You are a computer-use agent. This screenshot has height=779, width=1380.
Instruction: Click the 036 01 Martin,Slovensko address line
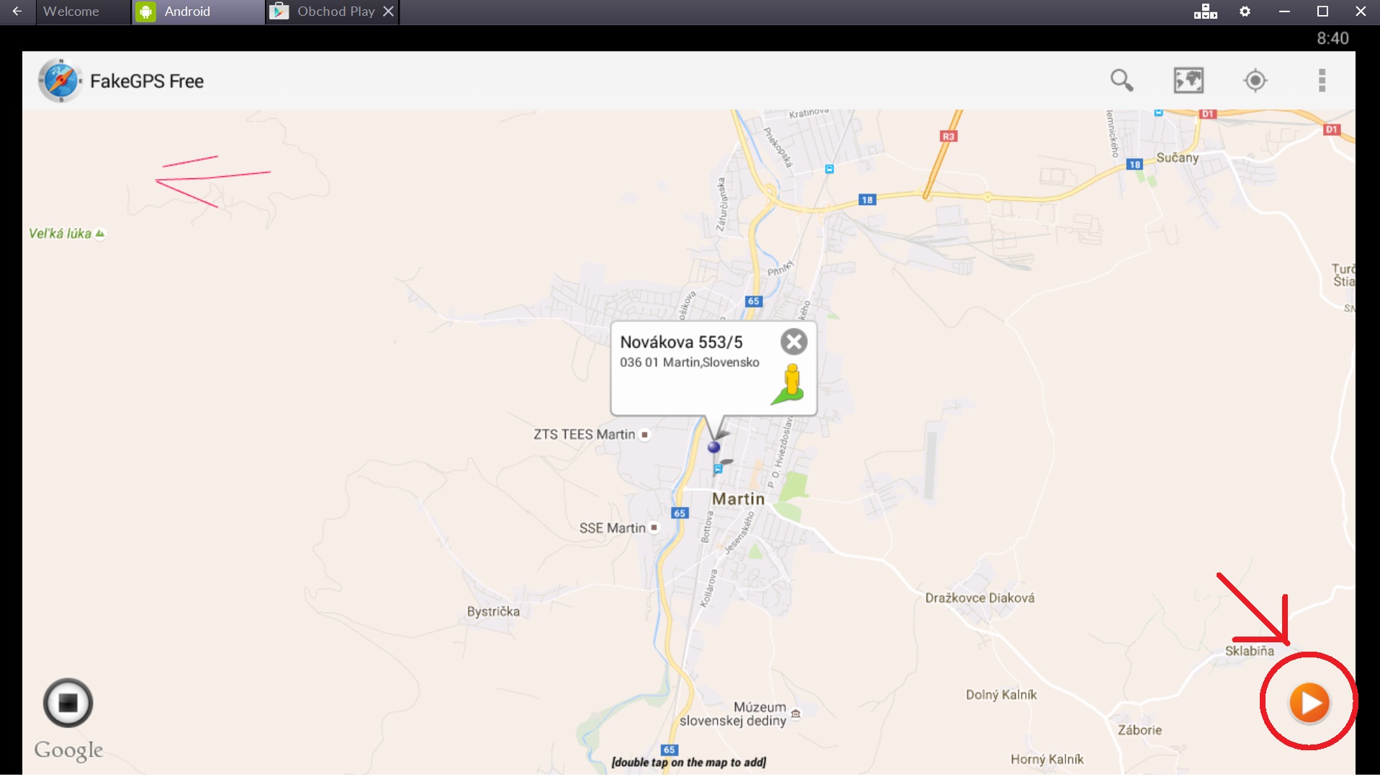[x=690, y=363]
